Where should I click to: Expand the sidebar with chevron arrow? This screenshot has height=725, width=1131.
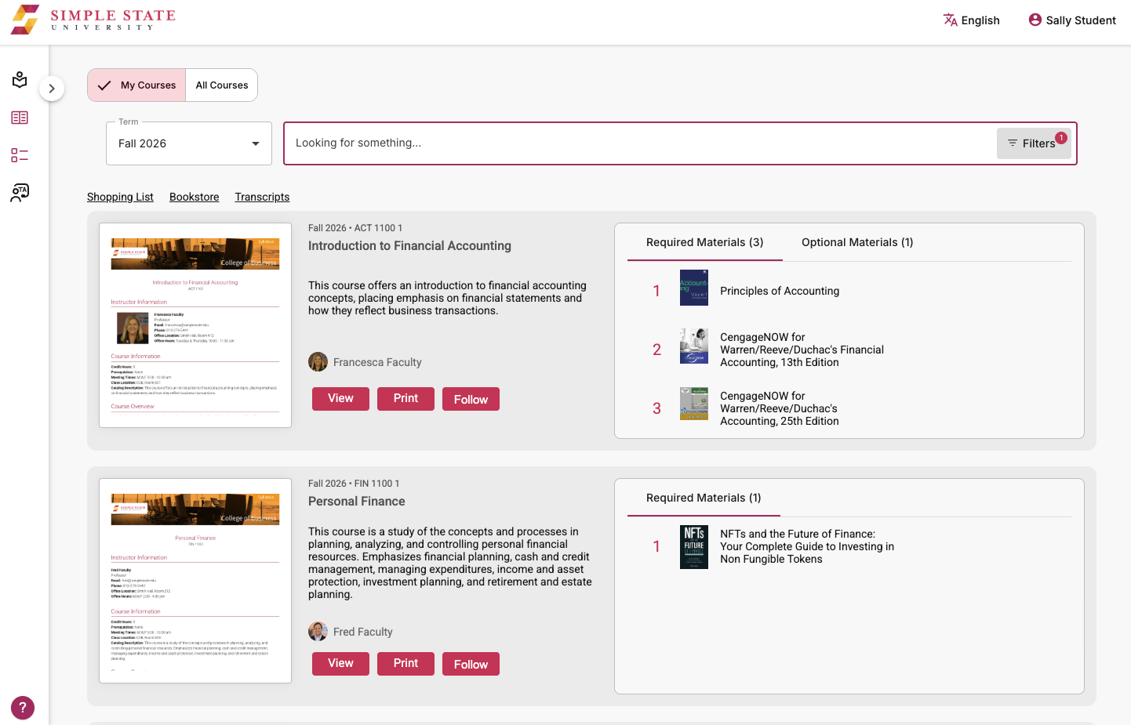[52, 89]
